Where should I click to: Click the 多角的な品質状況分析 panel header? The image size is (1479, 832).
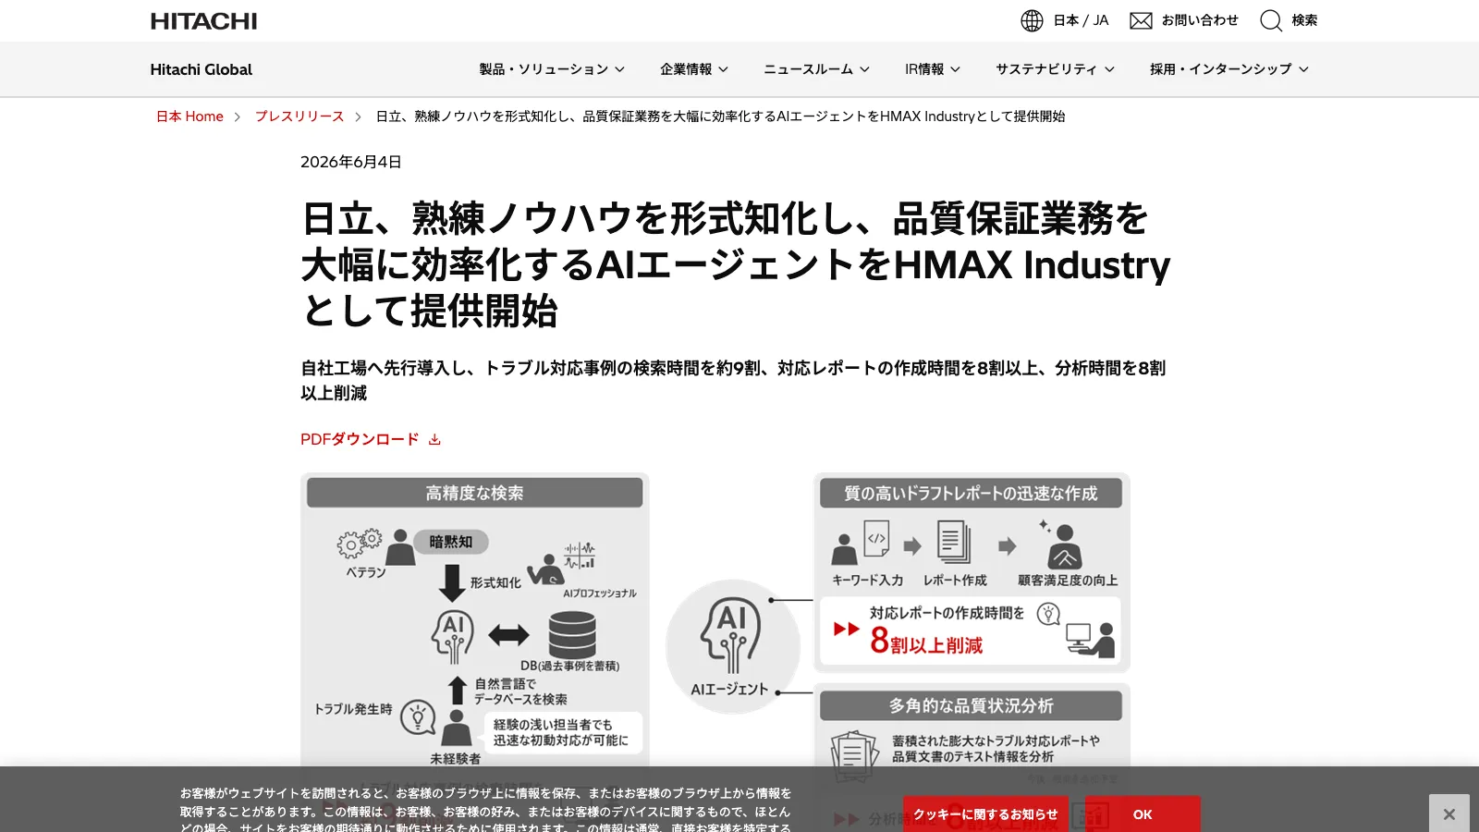coord(971,705)
